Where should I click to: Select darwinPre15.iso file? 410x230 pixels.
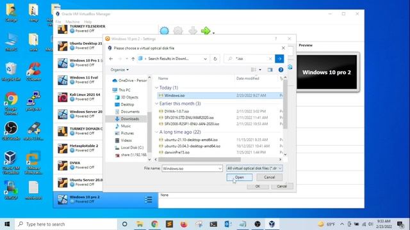click(x=177, y=152)
